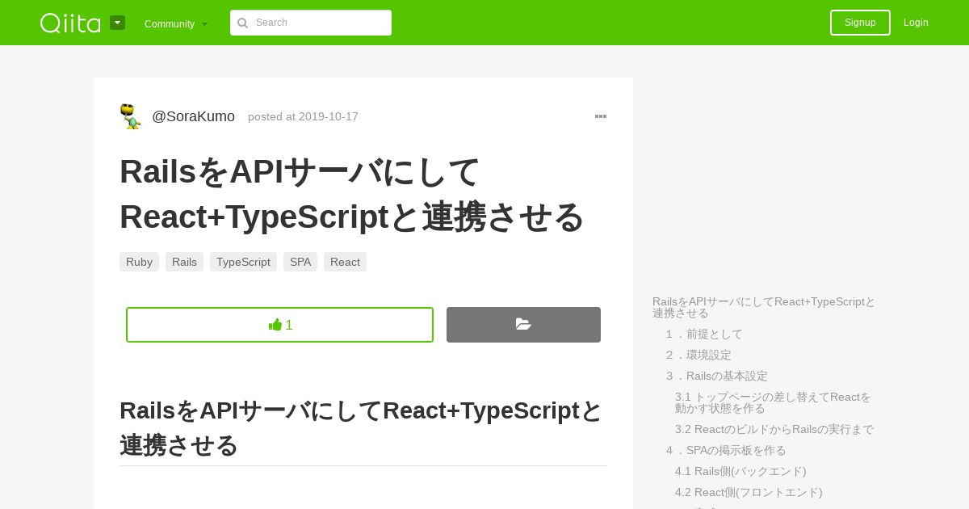Click the posted at 2019-10-17 date text

coord(303,116)
